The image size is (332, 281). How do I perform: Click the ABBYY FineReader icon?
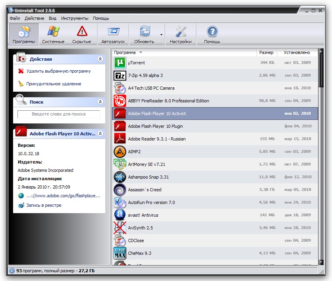tap(120, 101)
